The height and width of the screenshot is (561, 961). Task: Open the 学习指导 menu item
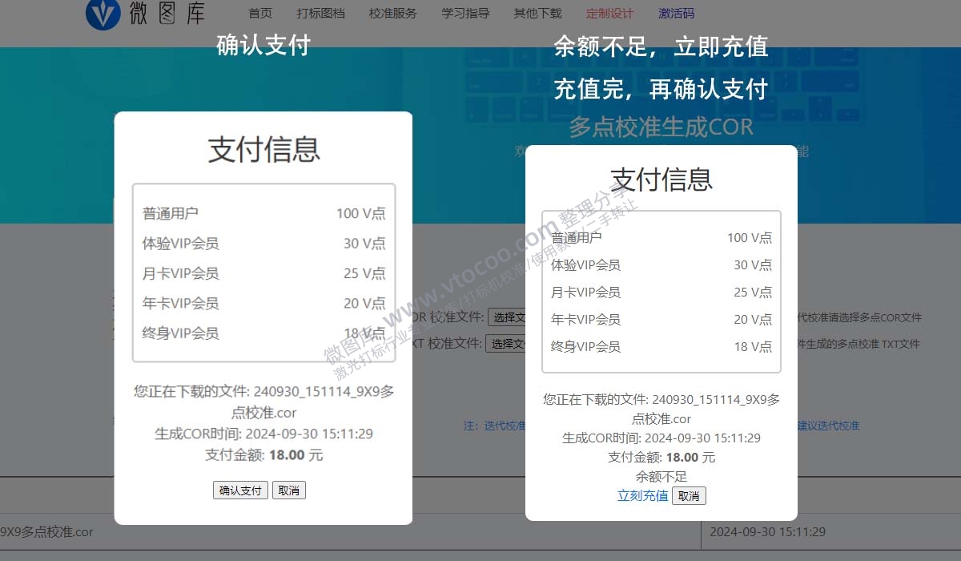click(x=464, y=13)
